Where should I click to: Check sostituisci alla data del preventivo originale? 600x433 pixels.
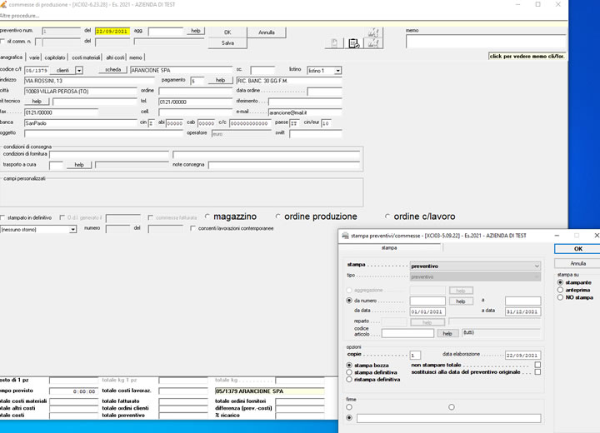(x=537, y=372)
